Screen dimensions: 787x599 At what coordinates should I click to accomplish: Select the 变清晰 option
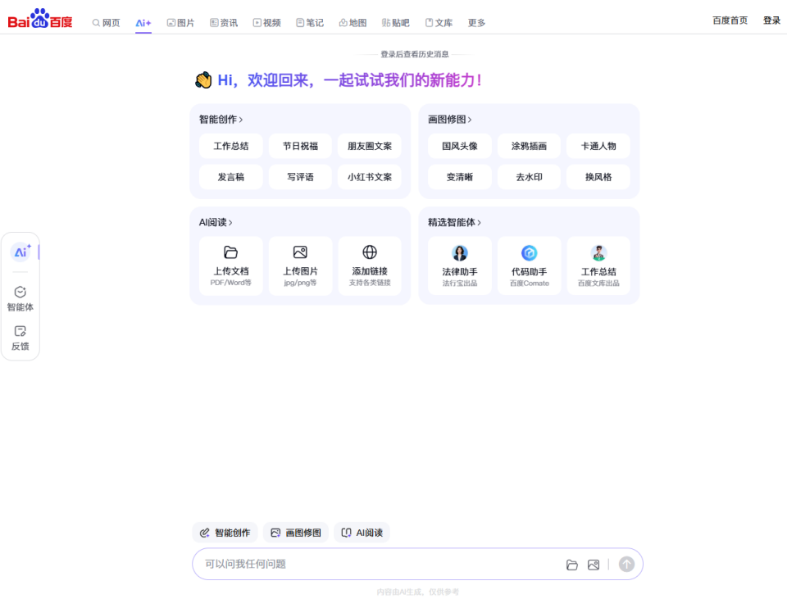pos(460,177)
